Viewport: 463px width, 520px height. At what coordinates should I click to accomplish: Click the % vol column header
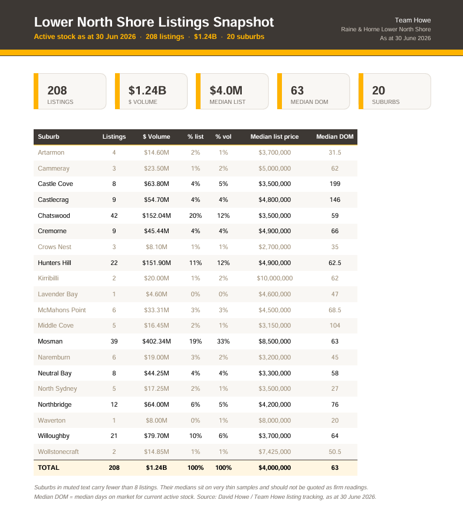(224, 136)
